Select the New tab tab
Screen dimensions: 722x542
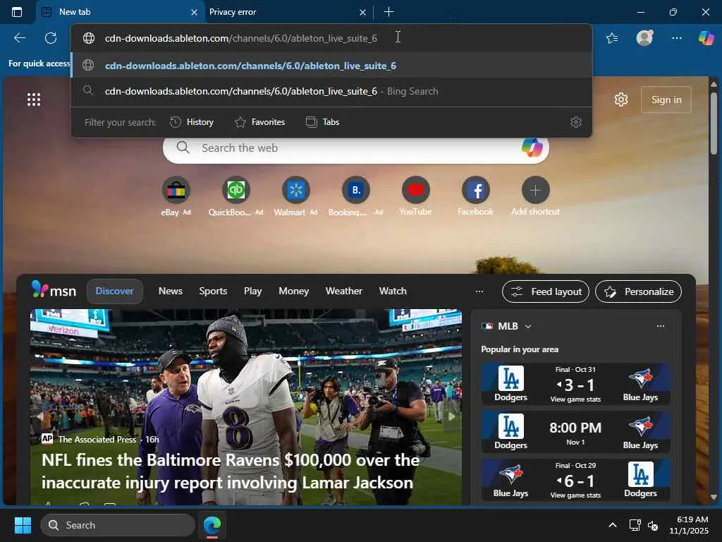click(120, 12)
